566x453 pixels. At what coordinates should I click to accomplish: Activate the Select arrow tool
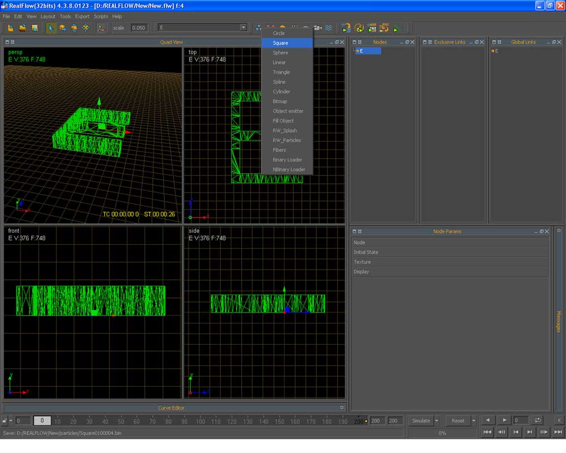51,28
